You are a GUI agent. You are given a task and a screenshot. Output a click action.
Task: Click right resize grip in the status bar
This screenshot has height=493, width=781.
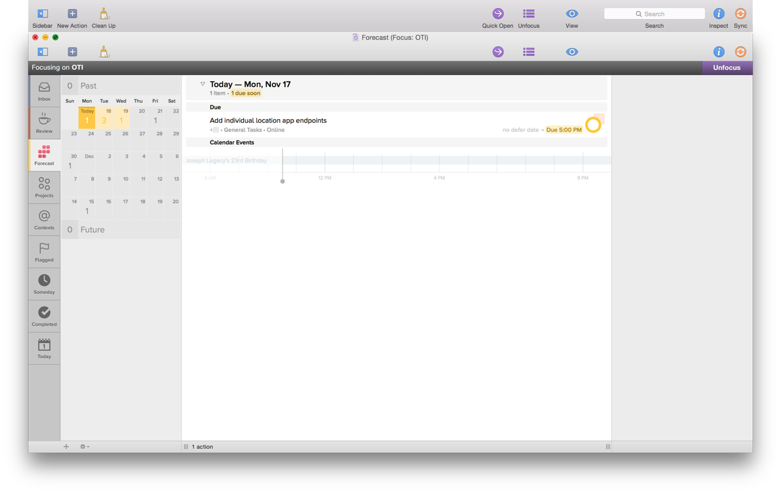(608, 447)
